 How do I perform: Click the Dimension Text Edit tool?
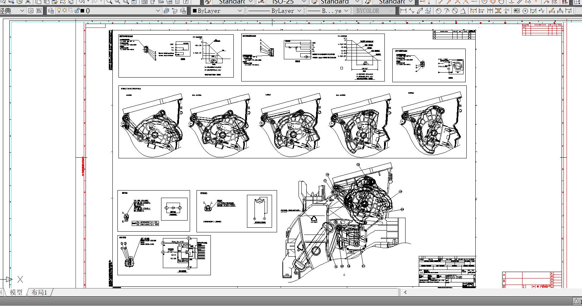(560, 11)
